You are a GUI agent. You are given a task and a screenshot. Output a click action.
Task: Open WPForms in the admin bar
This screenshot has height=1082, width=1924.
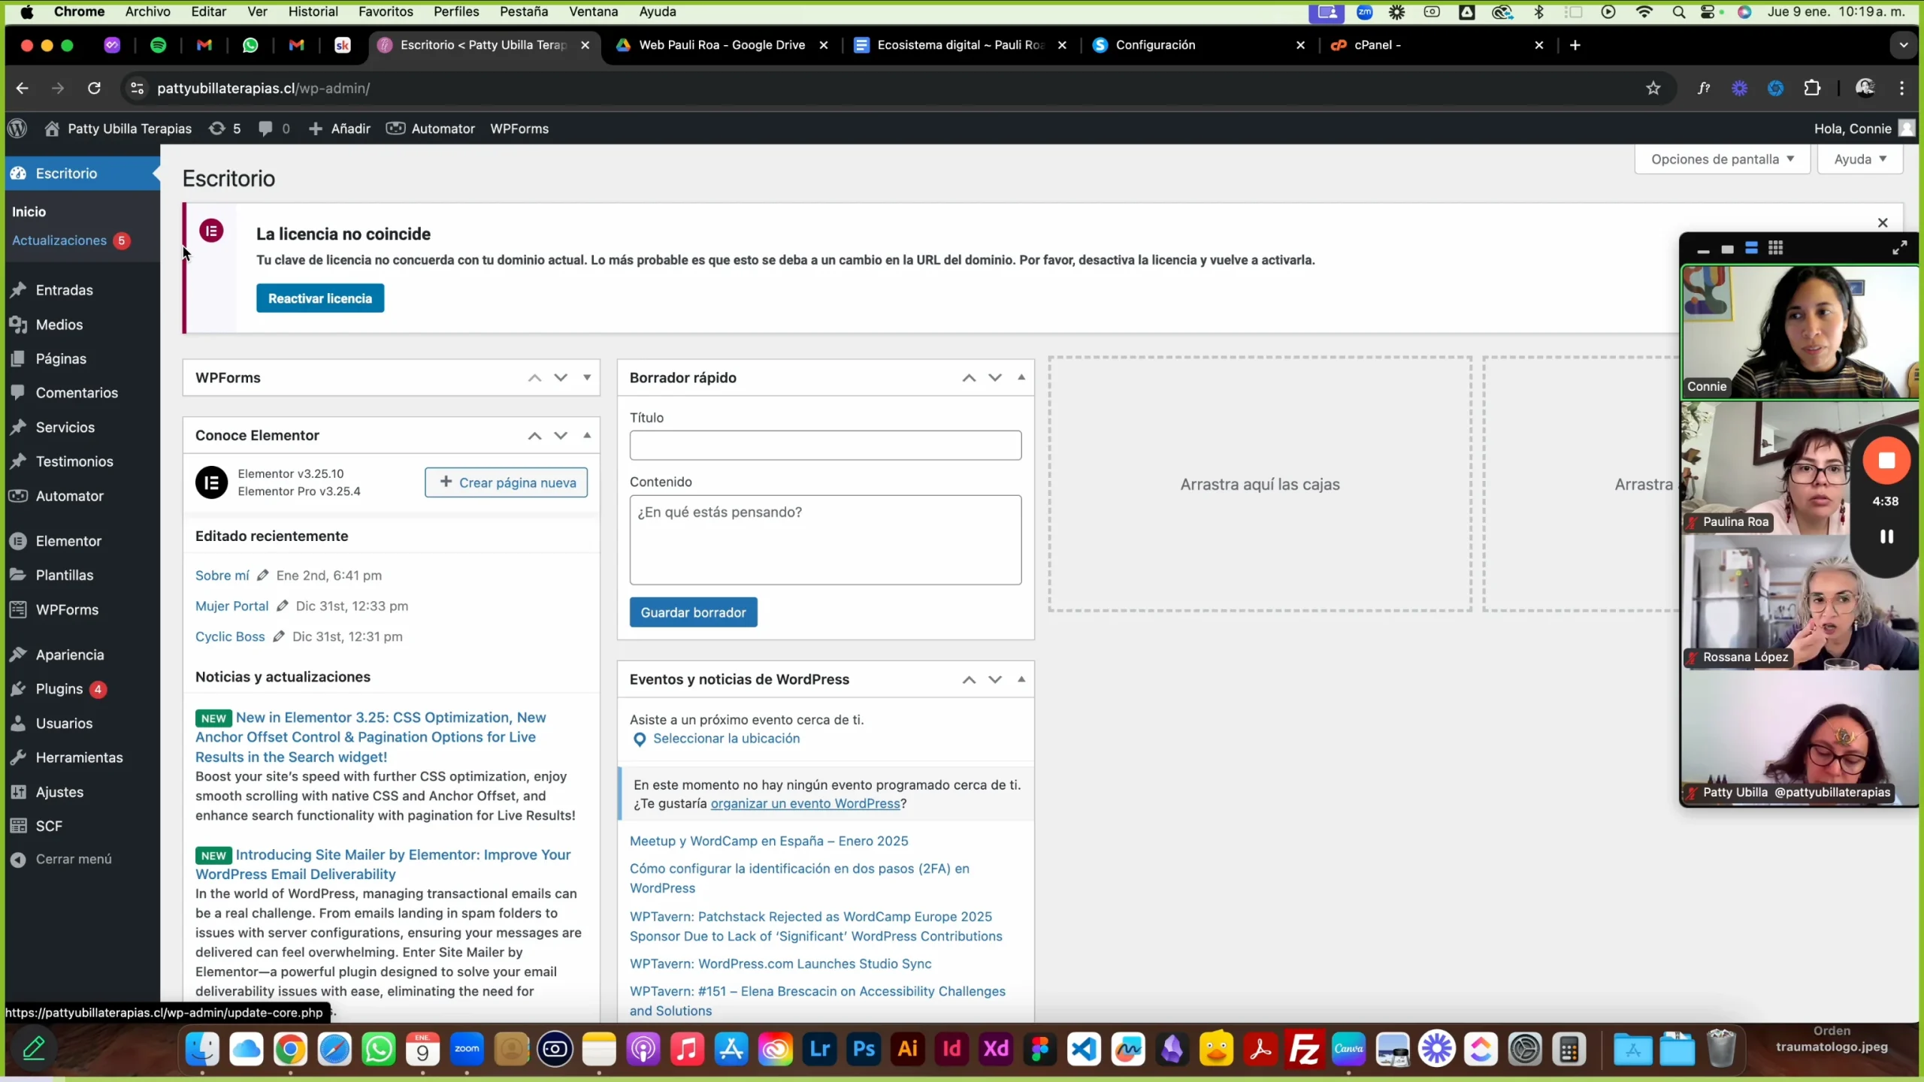519,128
